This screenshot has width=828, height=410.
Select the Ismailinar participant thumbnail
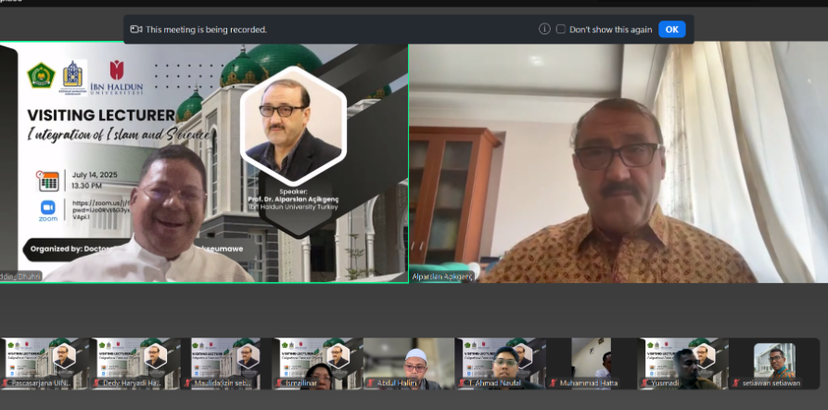tap(316, 362)
